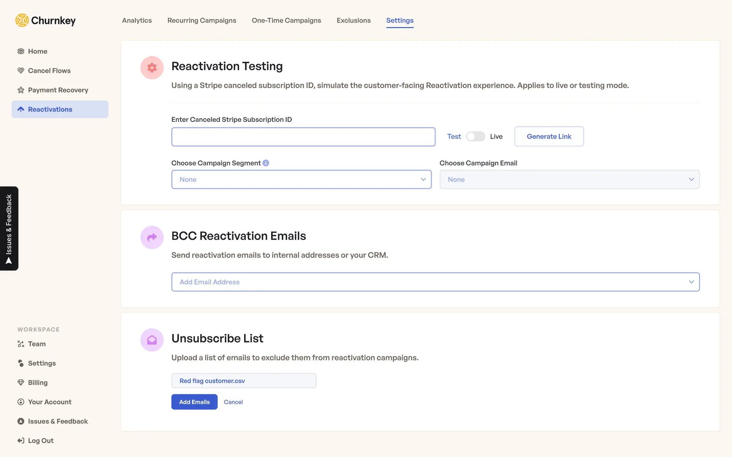Open Team workspace icon
The width and height of the screenshot is (732, 457).
(21, 344)
